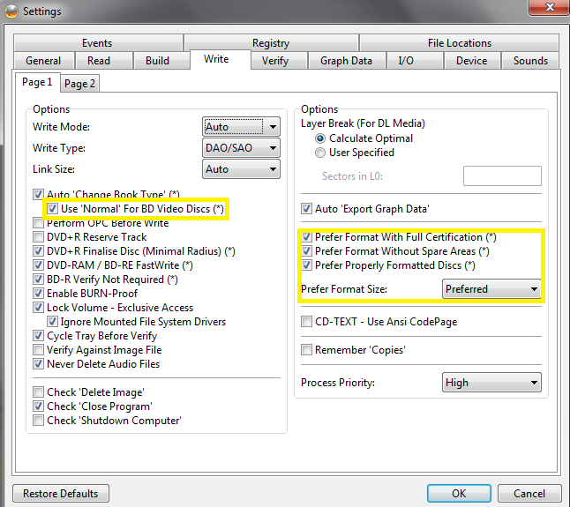Open the Sounds tab
Screen dimensions: 570x507
[x=530, y=60]
